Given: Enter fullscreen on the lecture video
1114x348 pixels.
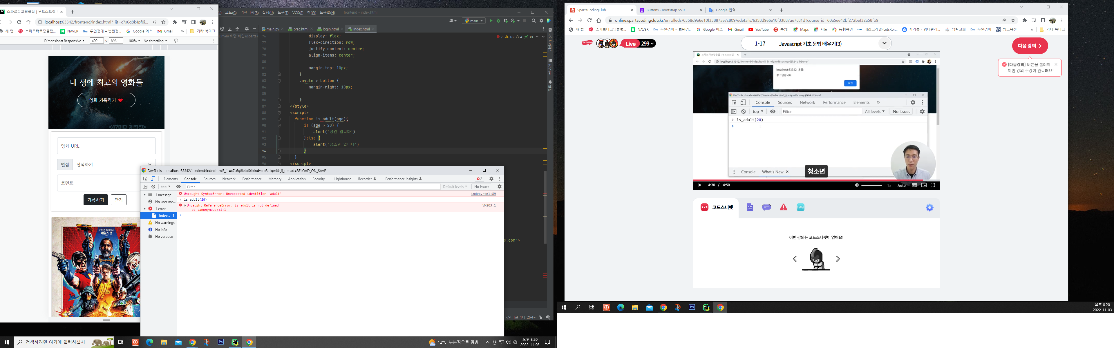Looking at the screenshot, I should point(933,186).
